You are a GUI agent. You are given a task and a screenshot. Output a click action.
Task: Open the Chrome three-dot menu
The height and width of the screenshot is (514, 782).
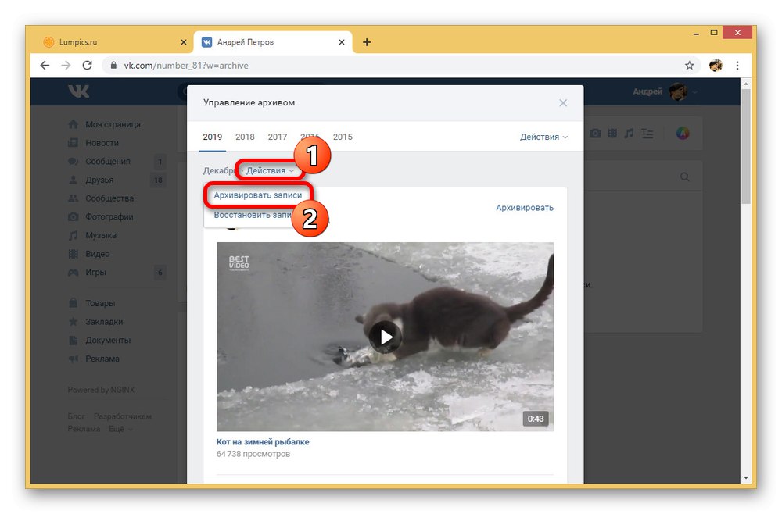[737, 66]
